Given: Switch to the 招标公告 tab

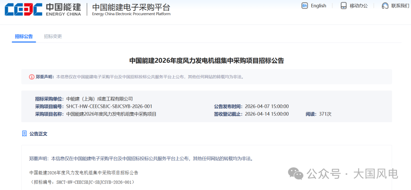Looking at the screenshot, I should 24,37.
